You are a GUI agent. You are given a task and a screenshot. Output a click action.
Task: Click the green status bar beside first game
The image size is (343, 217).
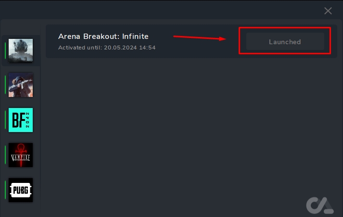point(5,50)
